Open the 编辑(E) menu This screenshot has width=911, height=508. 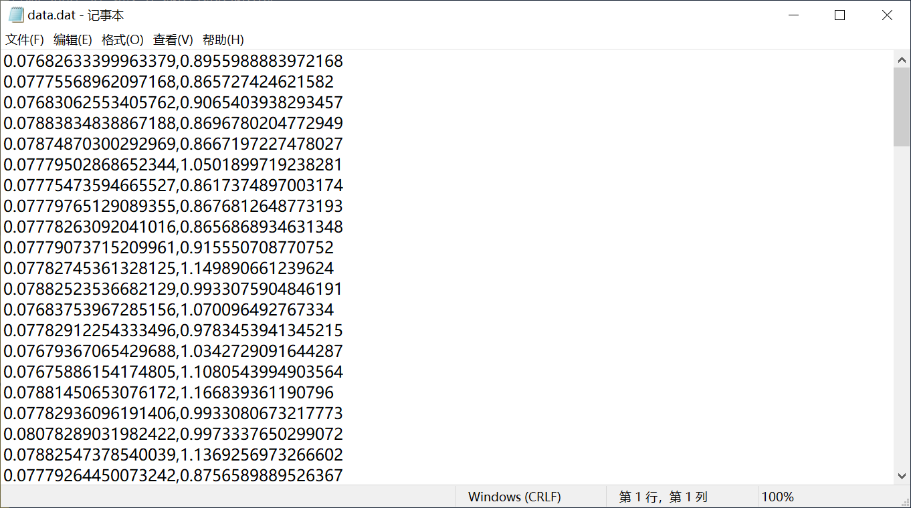pos(73,39)
